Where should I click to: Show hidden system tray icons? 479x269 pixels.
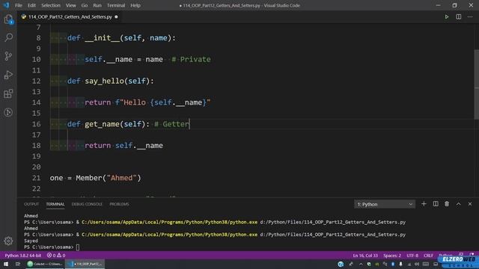click(361, 264)
